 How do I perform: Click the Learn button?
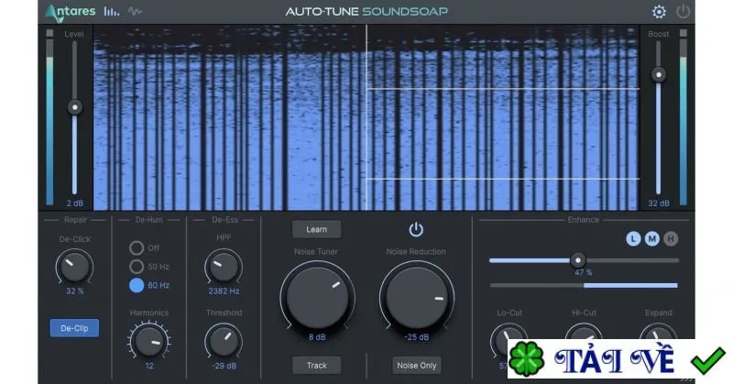[x=316, y=230]
